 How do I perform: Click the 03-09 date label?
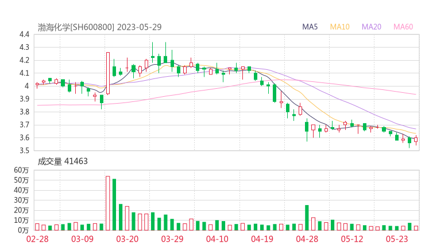tap(82, 239)
